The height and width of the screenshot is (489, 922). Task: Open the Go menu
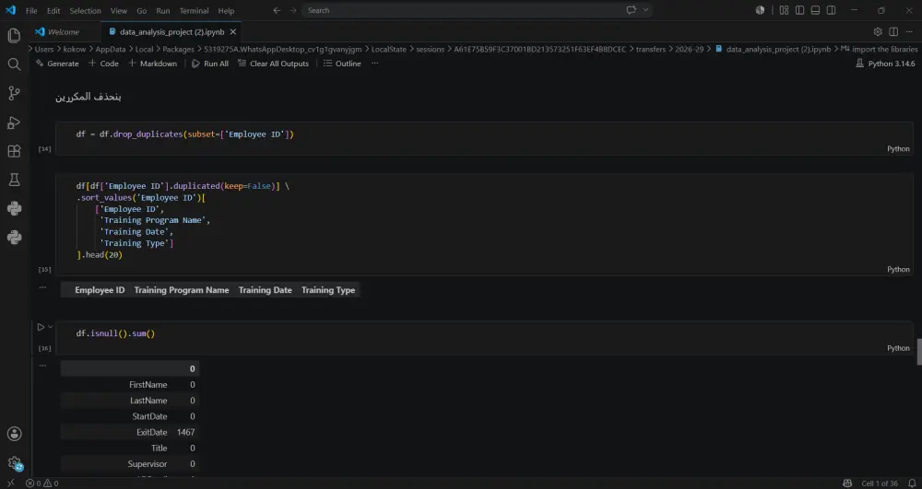[x=142, y=10]
